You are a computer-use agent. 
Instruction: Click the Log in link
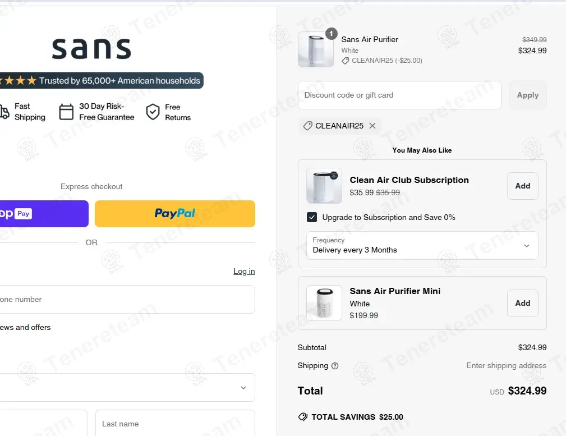point(244,272)
